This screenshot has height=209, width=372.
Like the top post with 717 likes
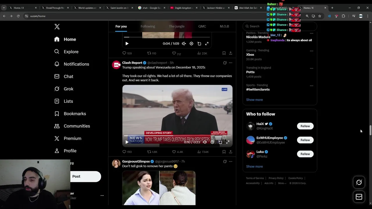tap(176, 53)
